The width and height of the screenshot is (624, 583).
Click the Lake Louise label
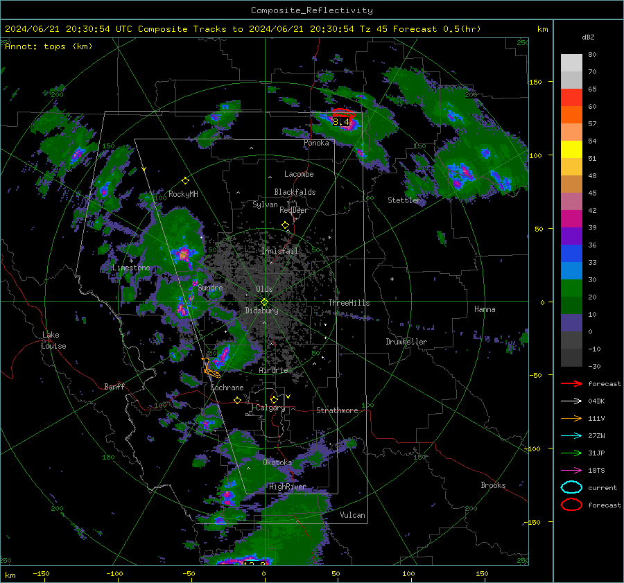[54, 340]
